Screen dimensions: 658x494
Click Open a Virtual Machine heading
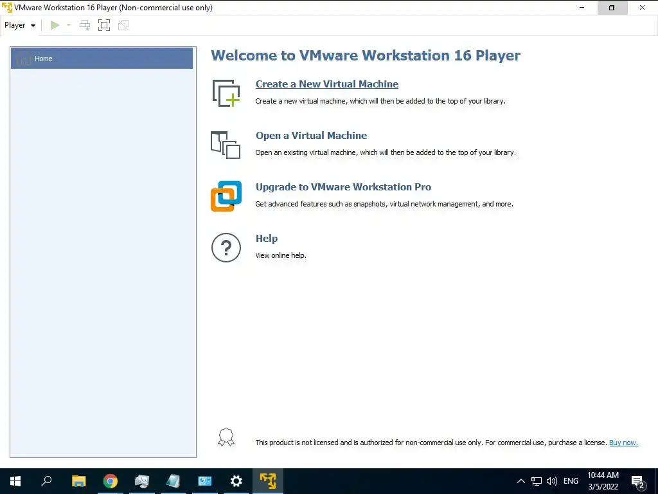point(312,135)
